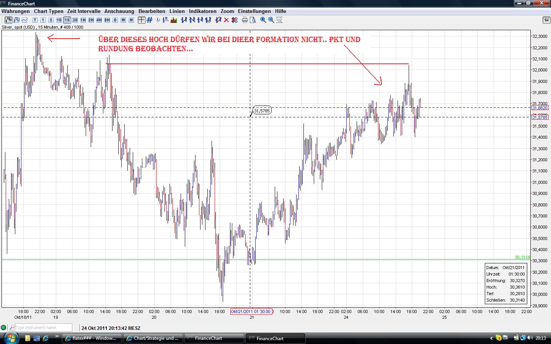551x344 pixels.
Task: Select the third line drawing tool
Action: [x=200, y=20]
